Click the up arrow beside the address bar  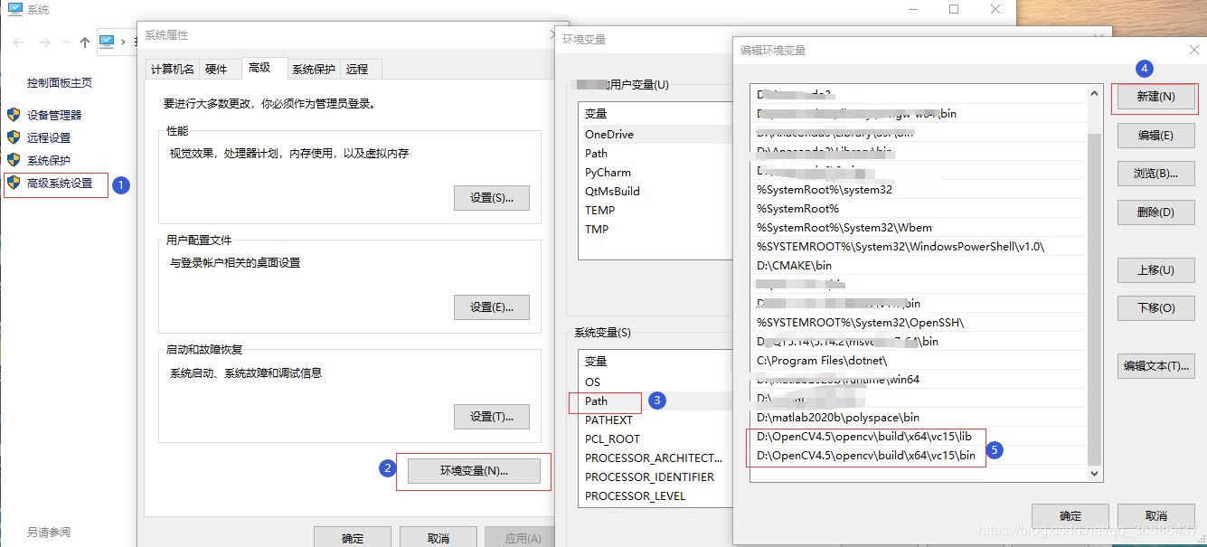click(84, 41)
